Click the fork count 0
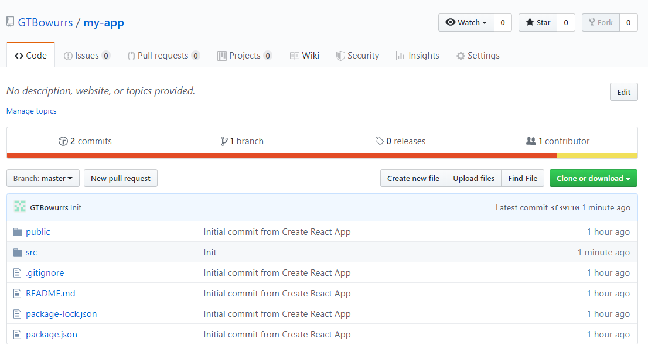This screenshot has height=348, width=648. click(629, 22)
